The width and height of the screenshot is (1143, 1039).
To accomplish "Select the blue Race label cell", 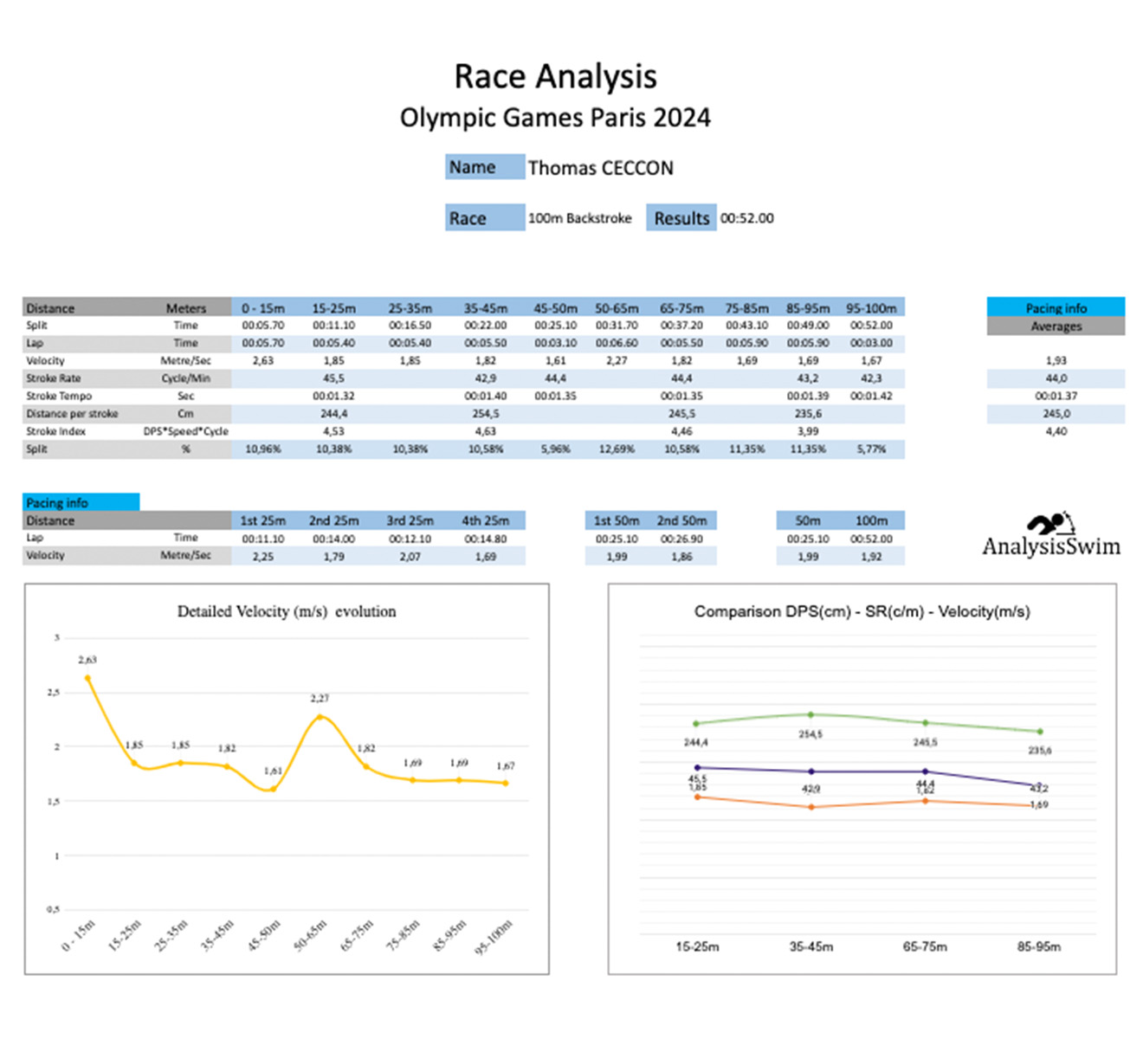I will click(x=484, y=218).
